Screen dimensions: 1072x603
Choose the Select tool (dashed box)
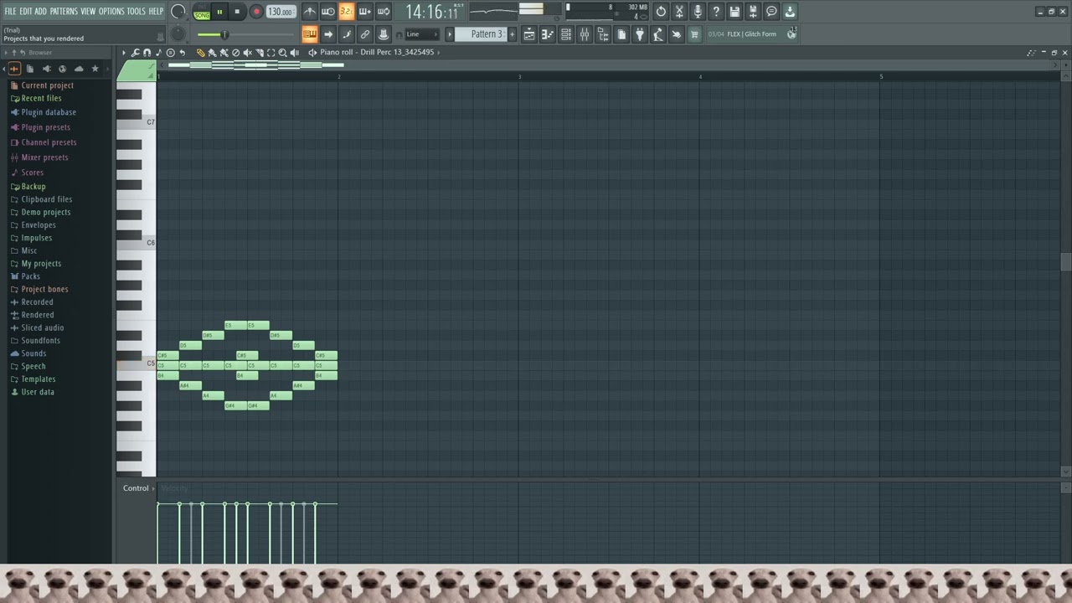pos(271,53)
